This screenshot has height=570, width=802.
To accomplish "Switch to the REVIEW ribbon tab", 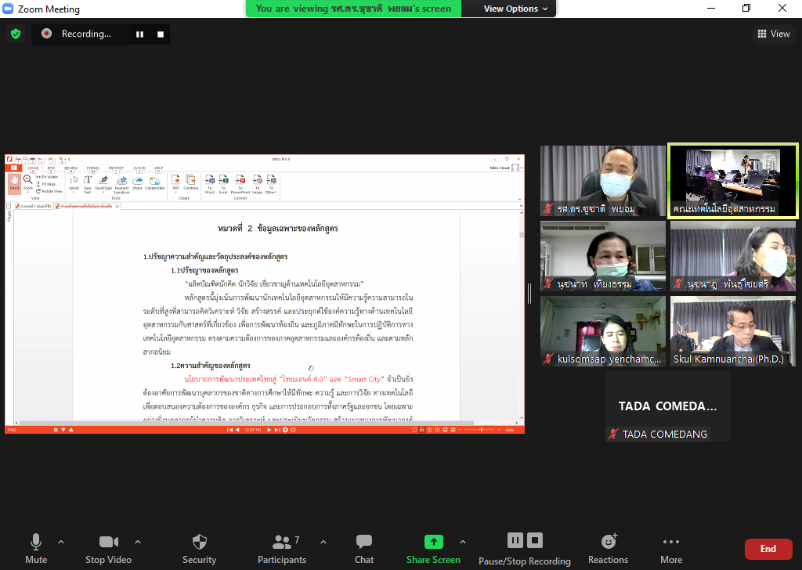I will (x=71, y=168).
